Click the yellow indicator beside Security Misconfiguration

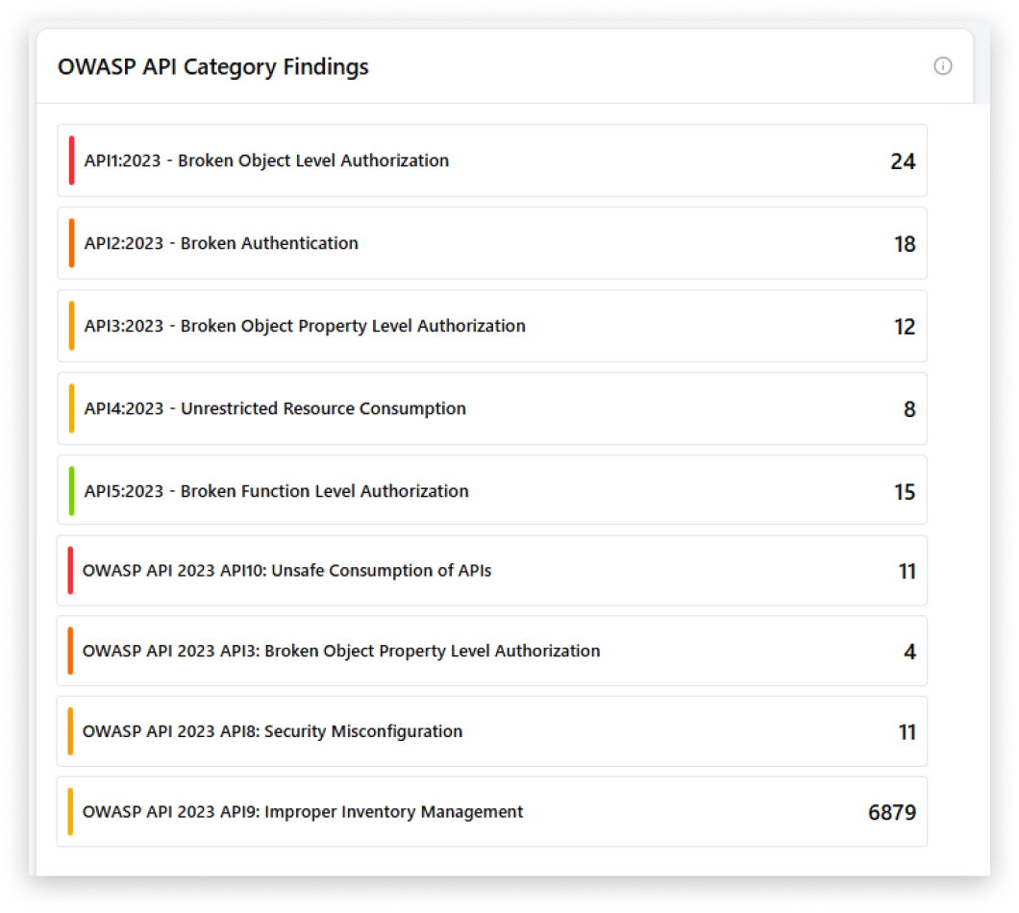tap(69, 730)
